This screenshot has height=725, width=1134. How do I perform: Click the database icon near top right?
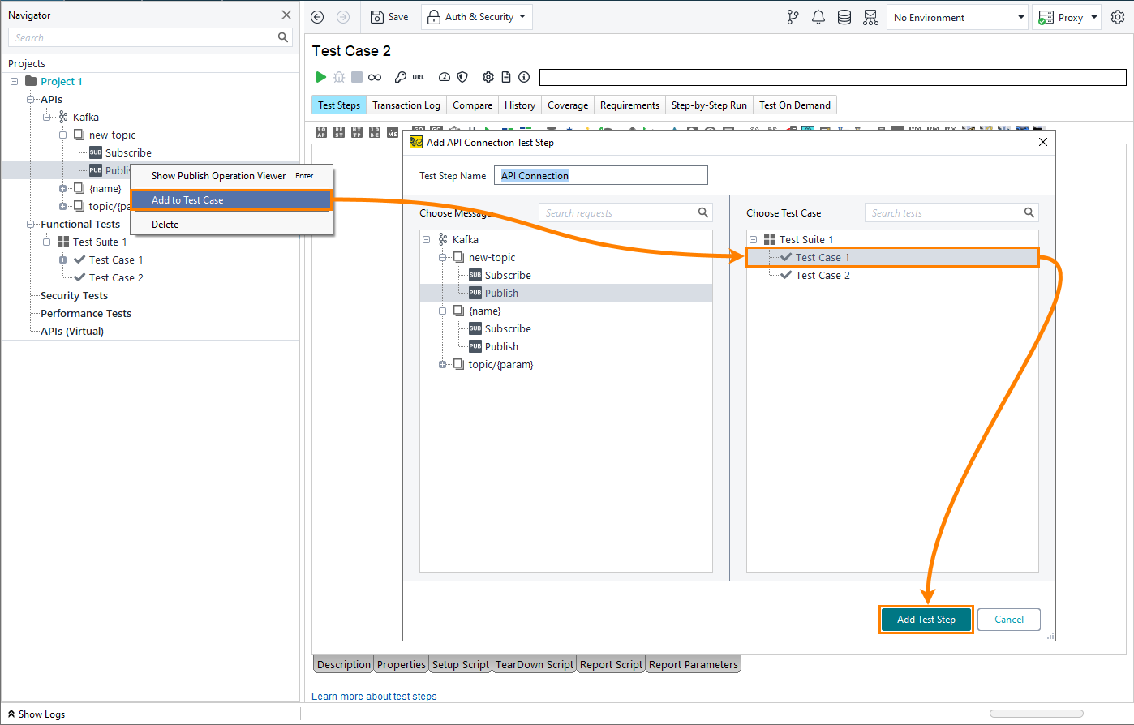coord(844,16)
